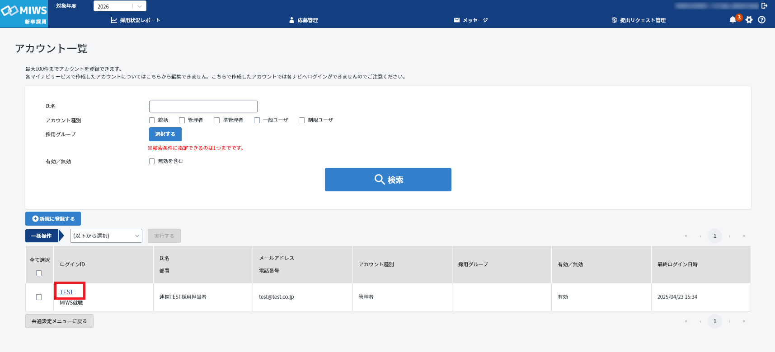Click the MIWS logo

click(24, 14)
